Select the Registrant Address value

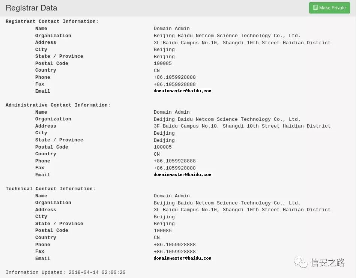pos(242,43)
